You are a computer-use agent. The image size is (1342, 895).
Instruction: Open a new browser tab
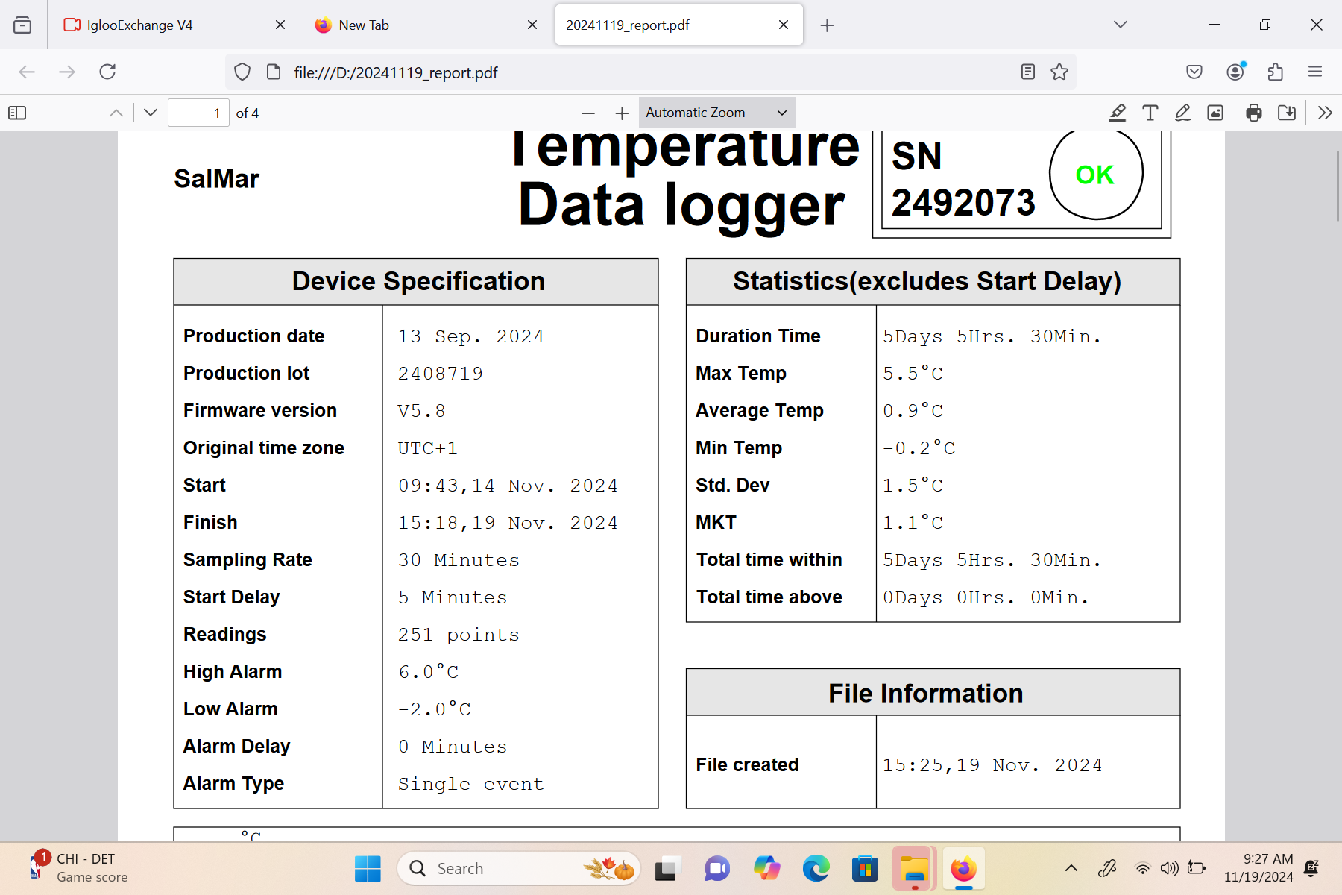coord(827,25)
